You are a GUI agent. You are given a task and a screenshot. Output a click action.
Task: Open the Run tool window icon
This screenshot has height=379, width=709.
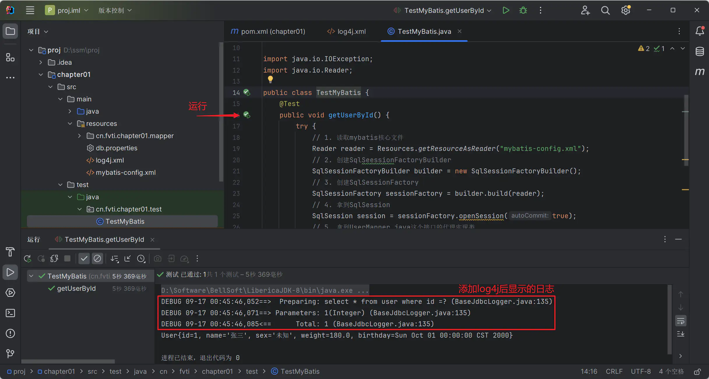(x=10, y=272)
